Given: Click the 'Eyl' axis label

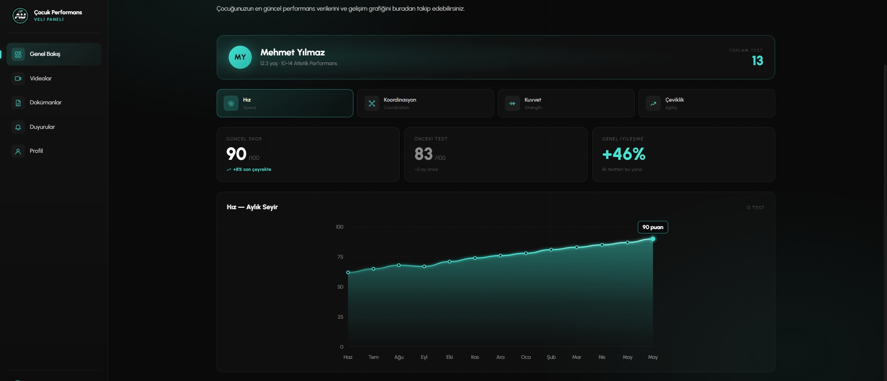Looking at the screenshot, I should click(x=424, y=357).
